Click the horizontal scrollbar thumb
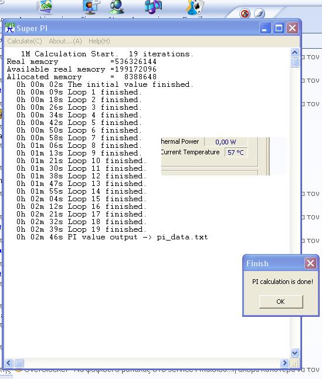This screenshot has height=379, width=322. (x=19, y=363)
